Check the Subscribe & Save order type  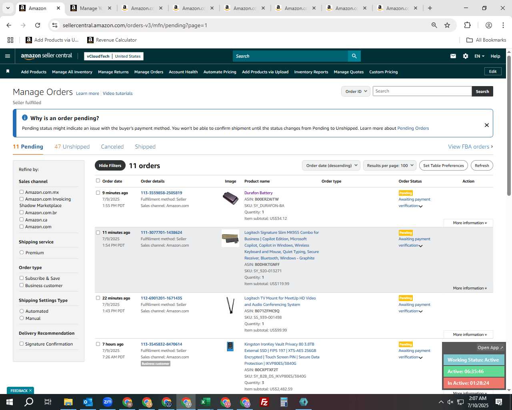click(x=22, y=278)
